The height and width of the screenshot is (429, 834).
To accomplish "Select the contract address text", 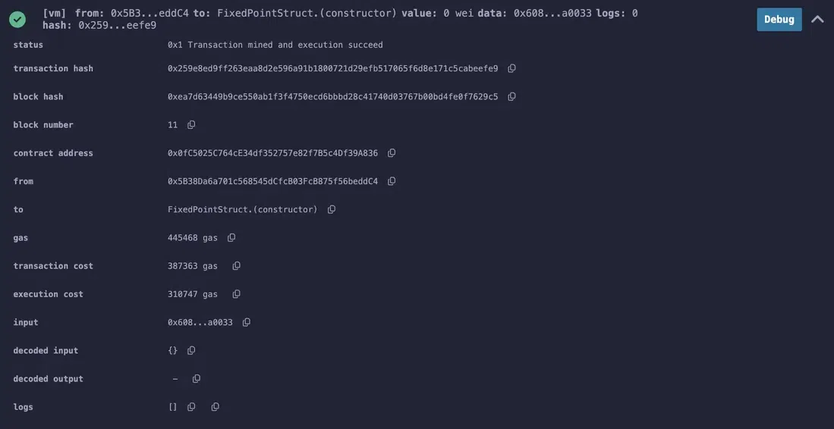I will [272, 153].
